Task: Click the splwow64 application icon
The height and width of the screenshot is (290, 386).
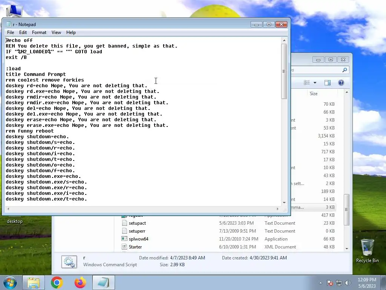Action: 124,239
